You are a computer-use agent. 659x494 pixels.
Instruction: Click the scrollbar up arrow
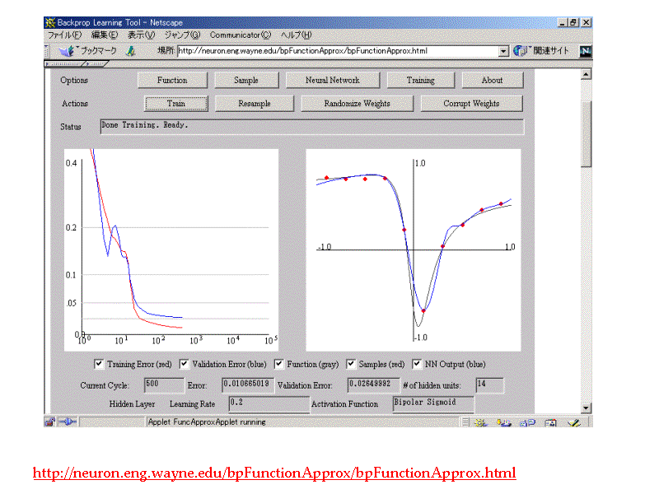[x=586, y=74]
